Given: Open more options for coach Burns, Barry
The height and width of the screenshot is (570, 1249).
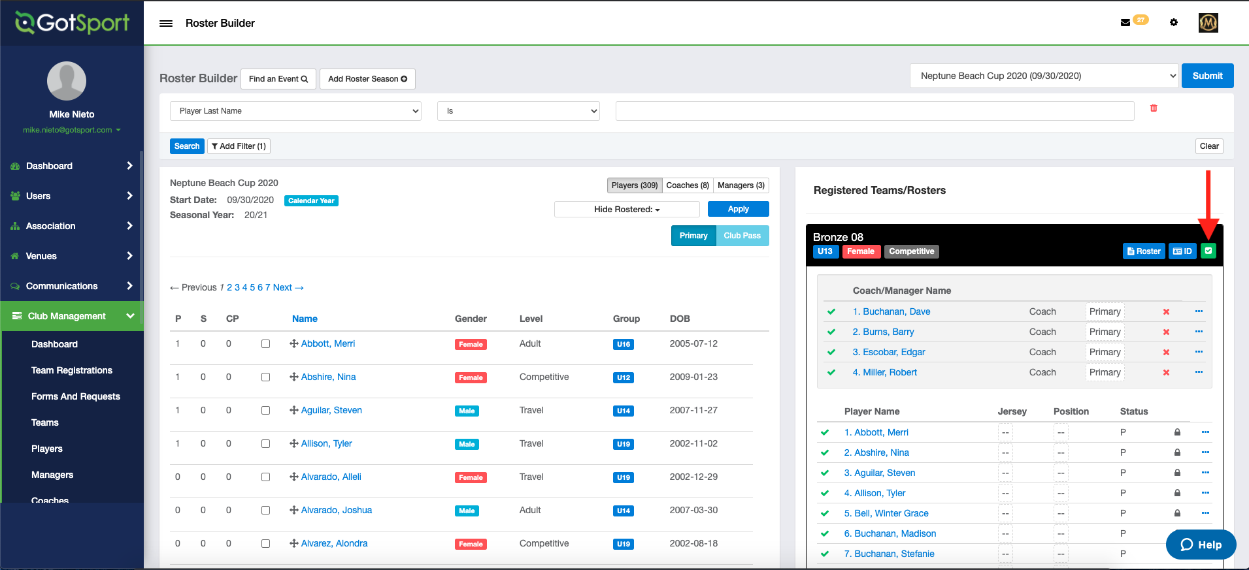Looking at the screenshot, I should tap(1199, 332).
